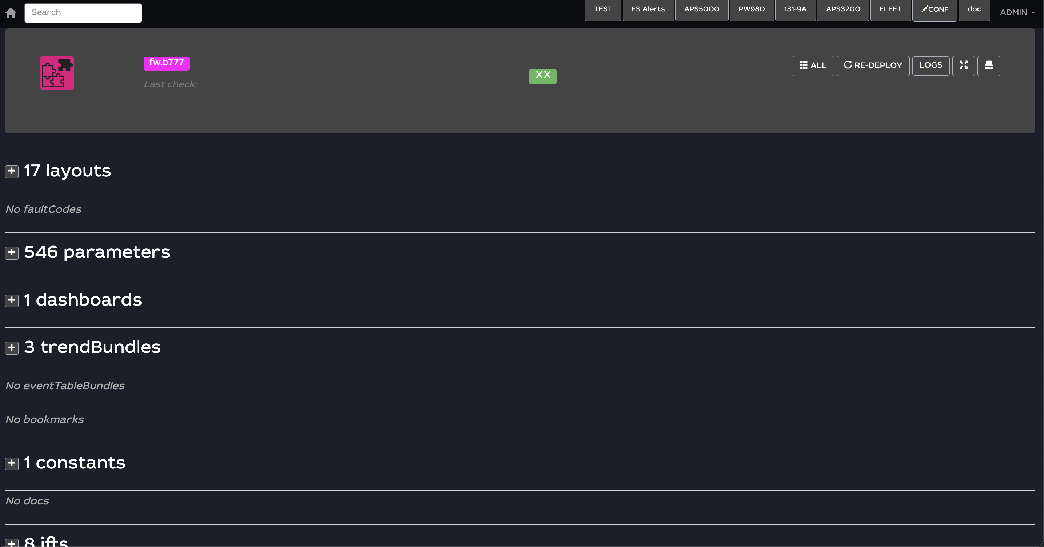Click the pink puzzle-piece plugin icon
This screenshot has width=1044, height=547.
pos(57,73)
